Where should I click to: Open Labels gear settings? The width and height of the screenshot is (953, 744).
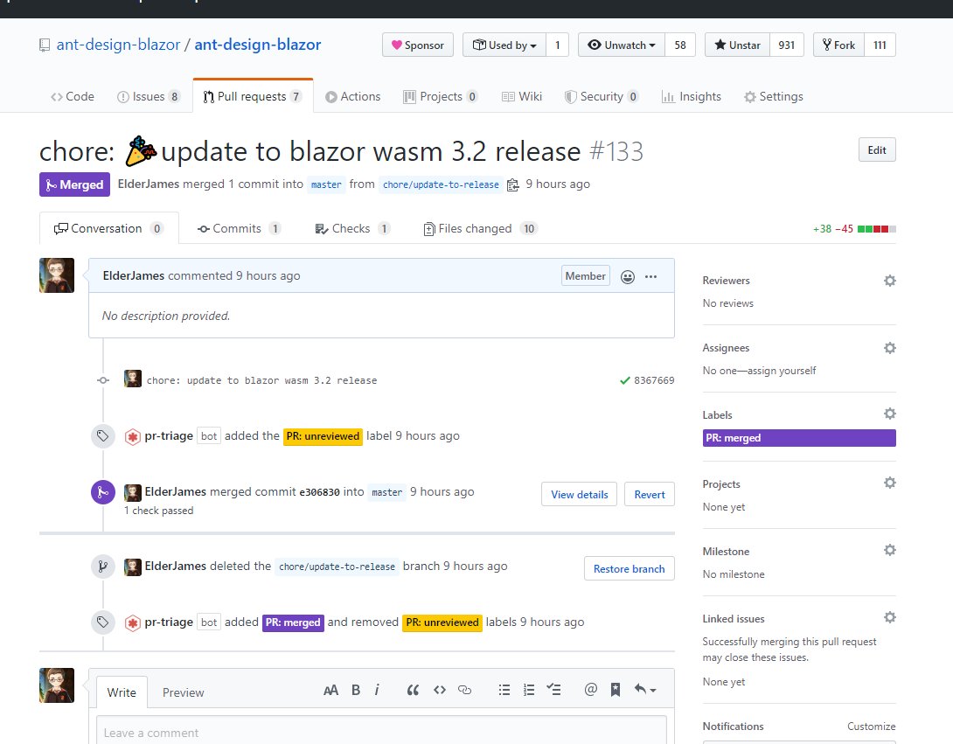[x=890, y=414]
